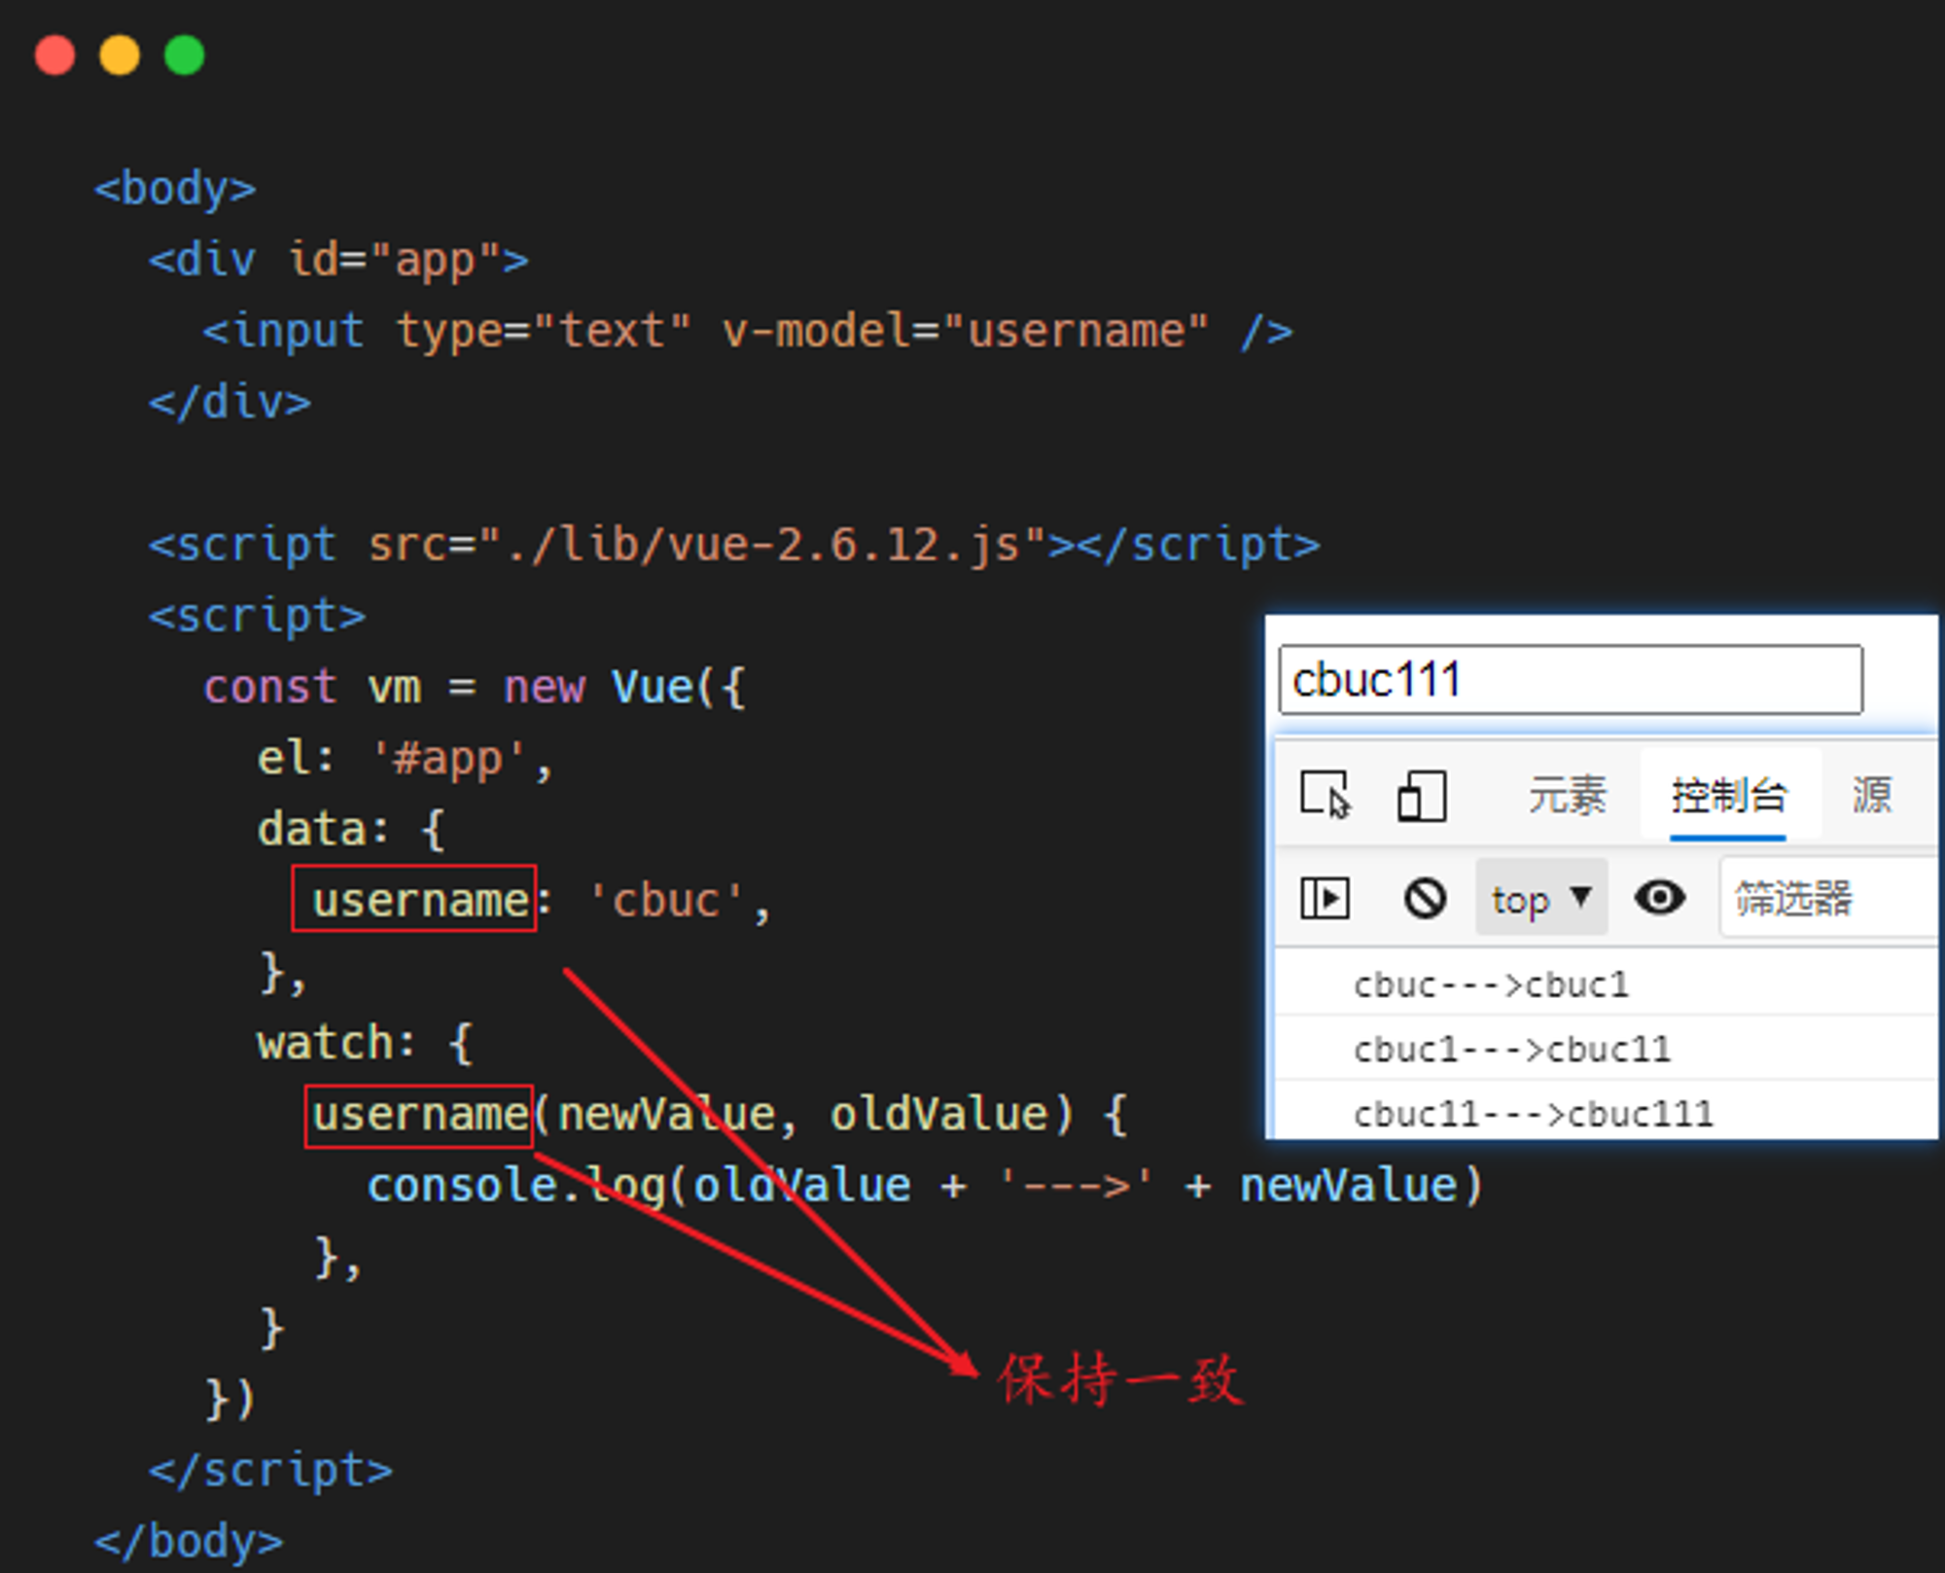
Task: Select the console line cbuc--->cbuc1
Action: [x=1605, y=984]
